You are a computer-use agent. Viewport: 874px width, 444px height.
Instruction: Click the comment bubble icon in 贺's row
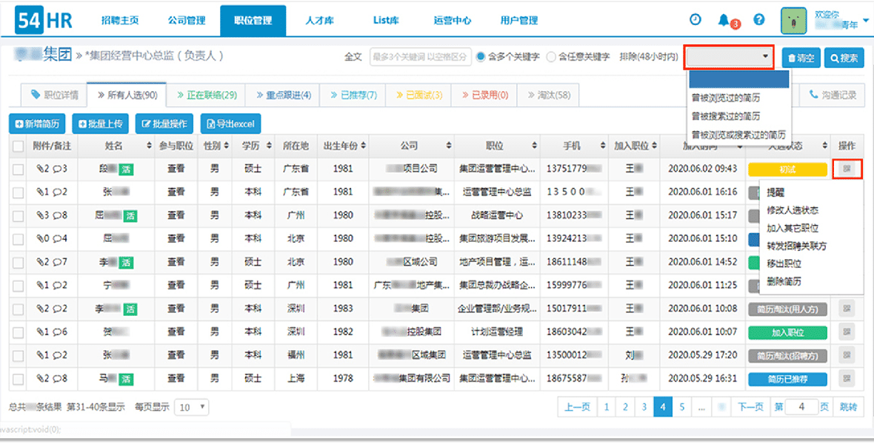58,332
